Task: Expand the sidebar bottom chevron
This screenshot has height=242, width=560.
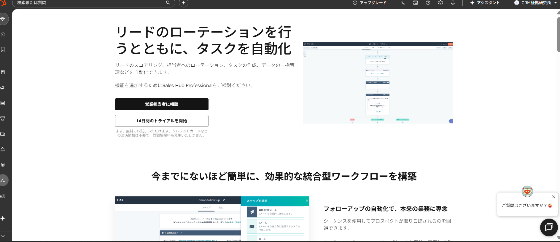Action: click(x=3, y=236)
